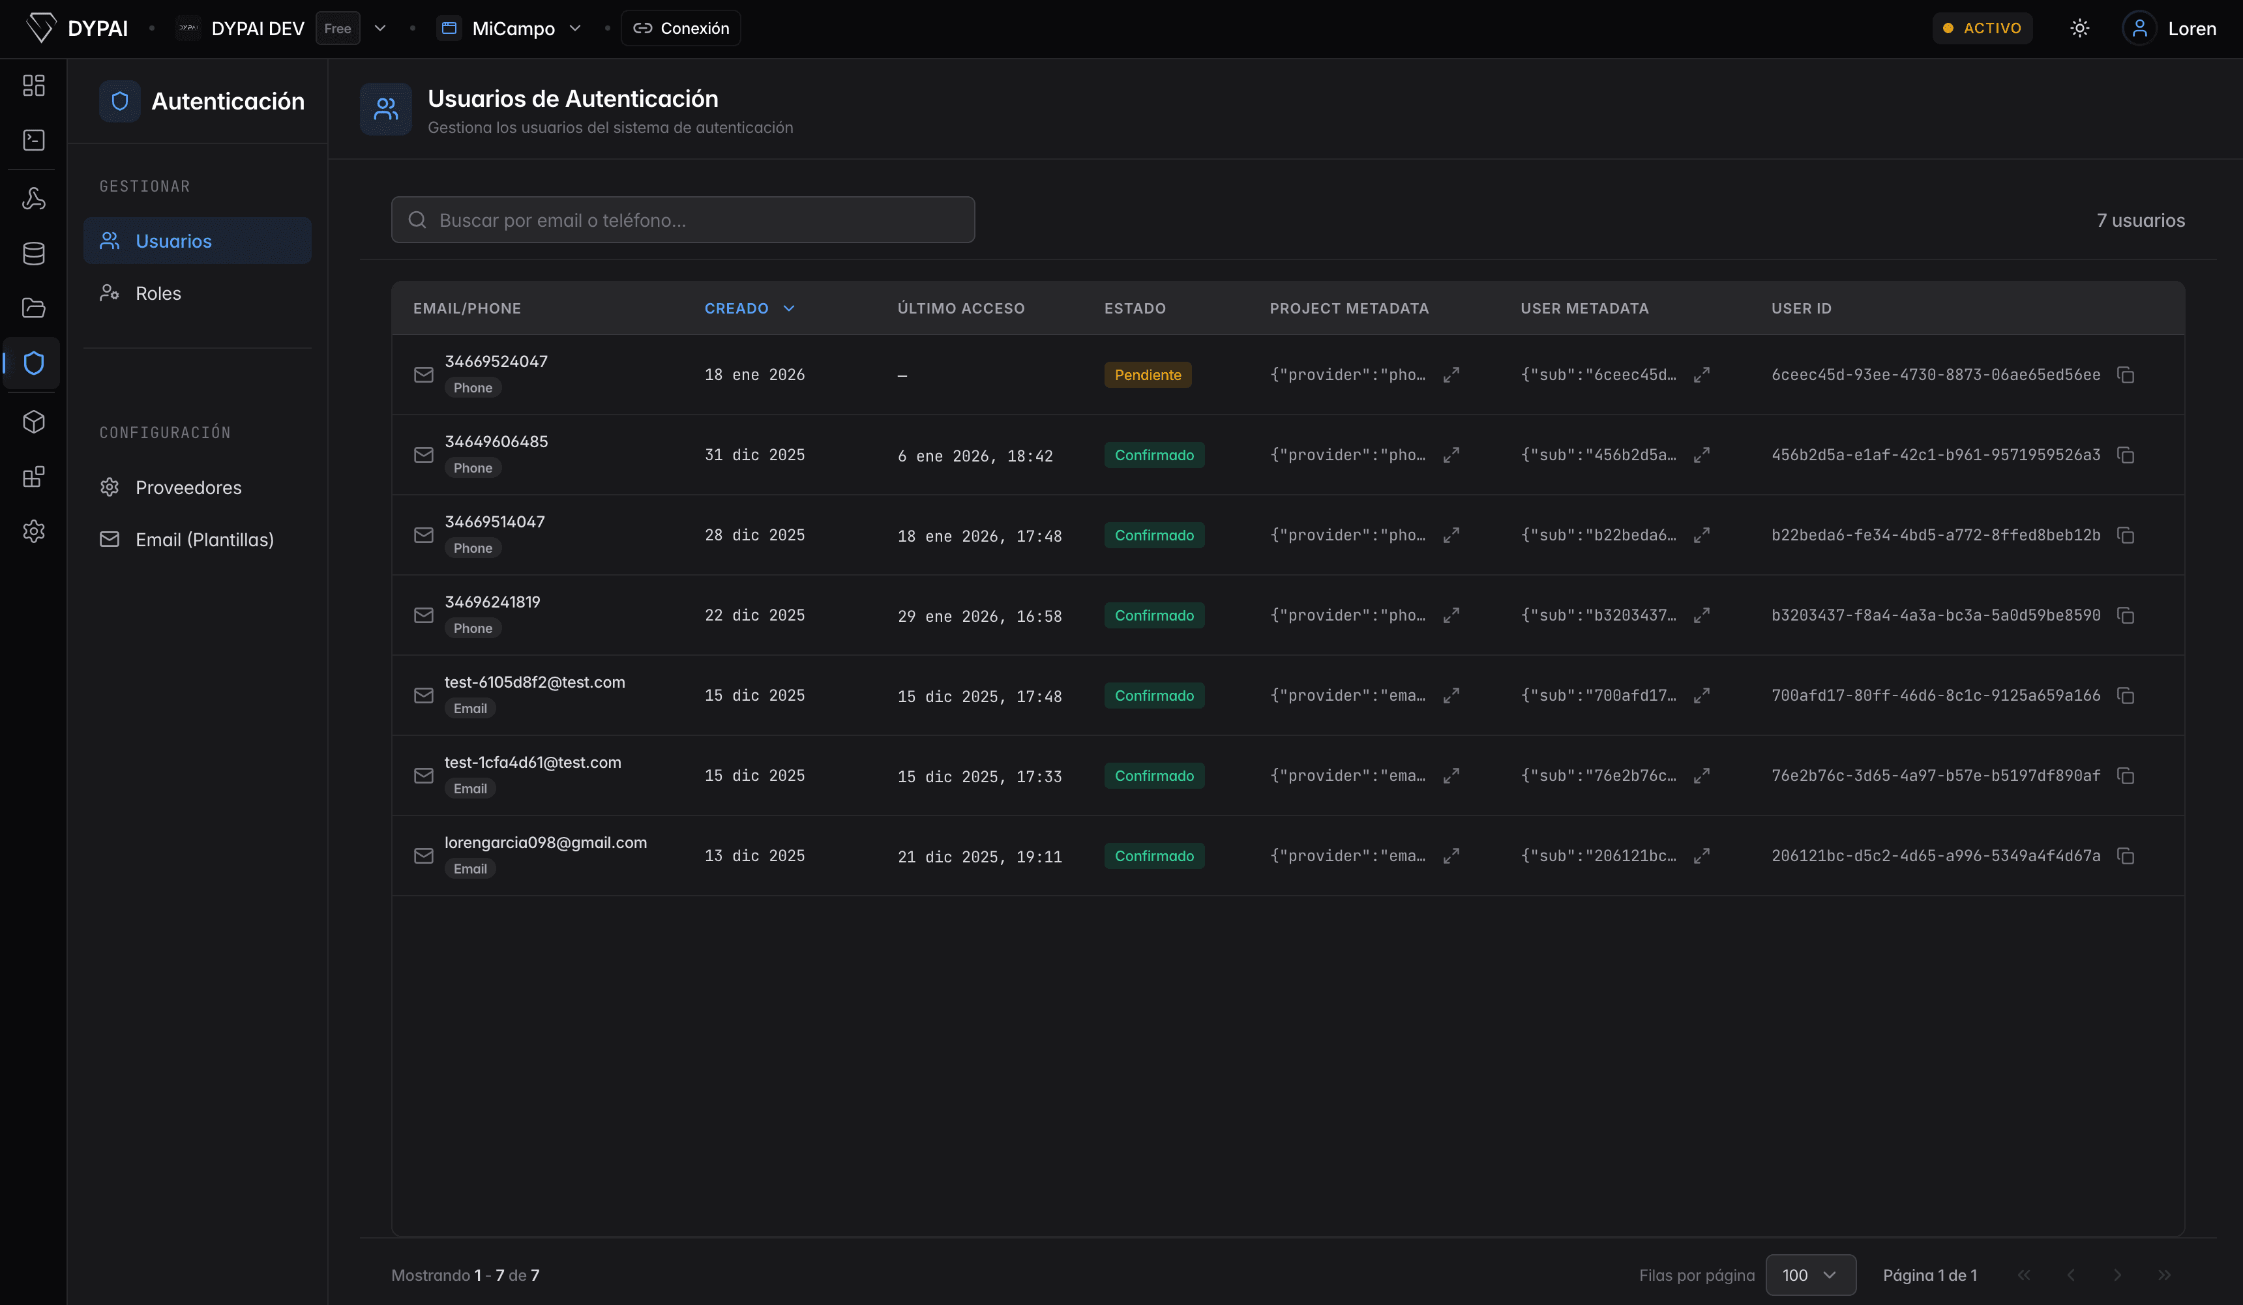Click Confirmado badge for lorengarcia098@gmail.com
Image resolution: width=2243 pixels, height=1305 pixels.
click(1155, 856)
